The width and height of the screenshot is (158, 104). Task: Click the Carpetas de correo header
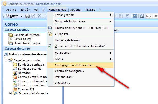(25, 49)
